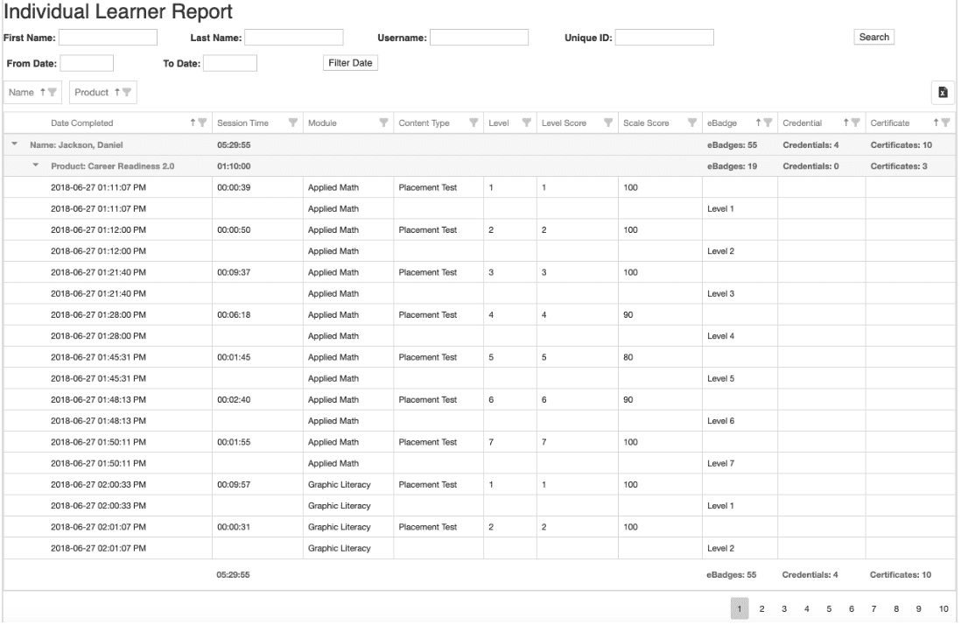Open filter for Content Type column
Image resolution: width=961 pixels, height=632 pixels.
[x=473, y=123]
